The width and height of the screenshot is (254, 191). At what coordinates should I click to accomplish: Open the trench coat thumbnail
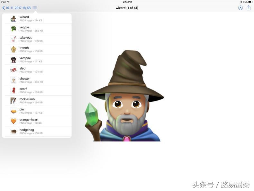[x=14, y=49]
